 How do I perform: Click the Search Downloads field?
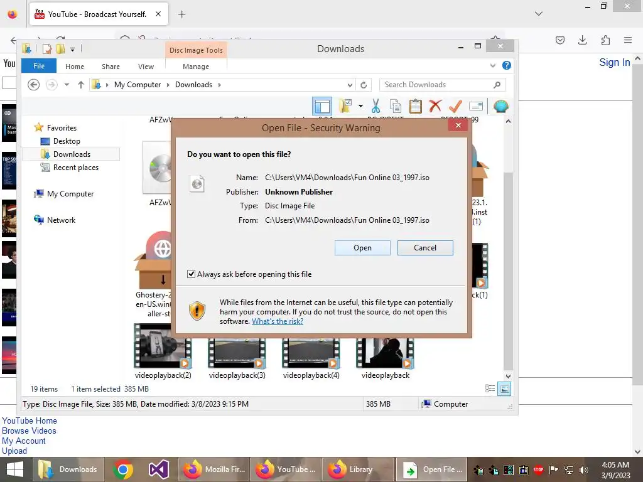click(x=442, y=85)
